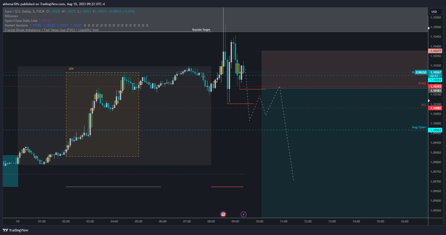Click the 03:00 time axis label
Screen dimensions: 446x235
(x=90, y=221)
